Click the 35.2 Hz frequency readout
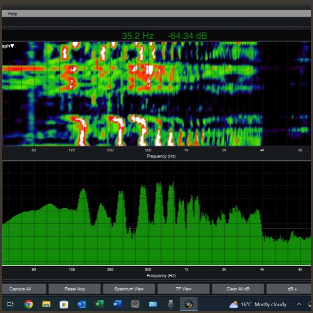The height and width of the screenshot is (313, 313). click(x=138, y=36)
